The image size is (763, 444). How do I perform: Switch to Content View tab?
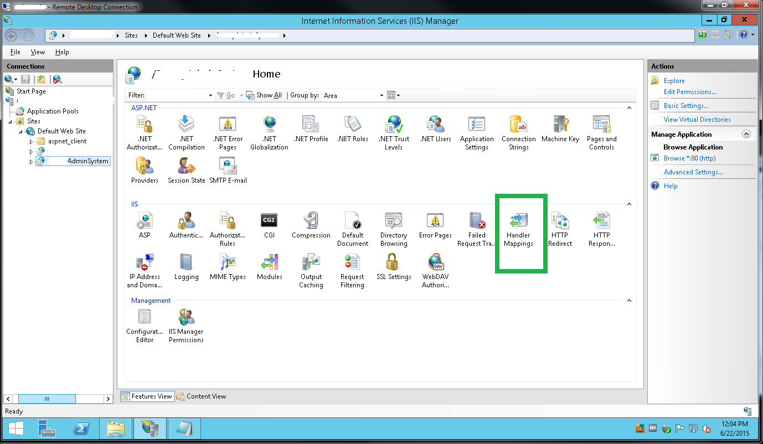201,396
